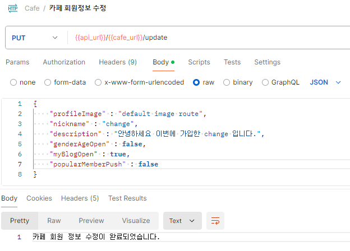Click the false value of genderAgeOpen

[x=132, y=144]
